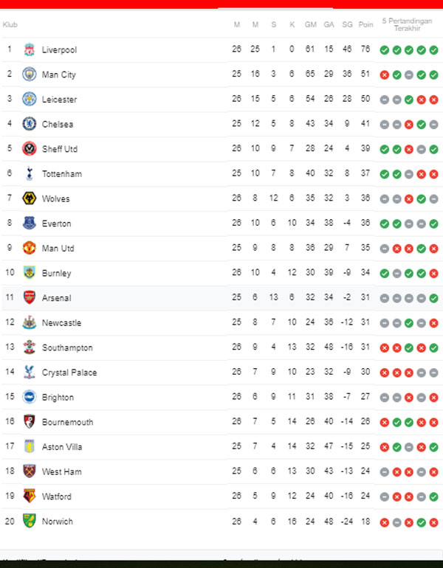443x568 pixels.
Task: Click the 5 Pertandingan Terakhir header
Action: coord(408,24)
